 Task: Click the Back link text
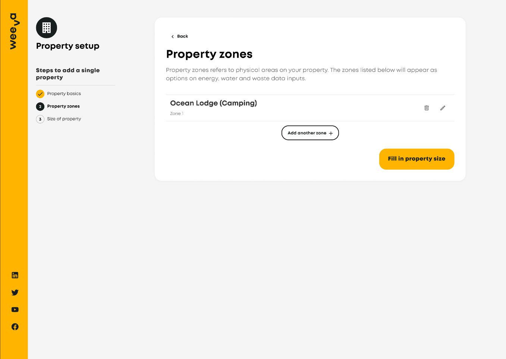pos(182,36)
